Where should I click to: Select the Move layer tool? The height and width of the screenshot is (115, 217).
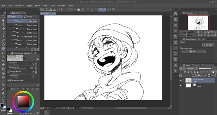[3, 28]
